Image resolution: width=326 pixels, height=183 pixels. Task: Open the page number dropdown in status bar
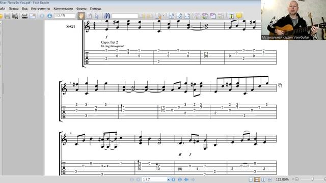169,179
